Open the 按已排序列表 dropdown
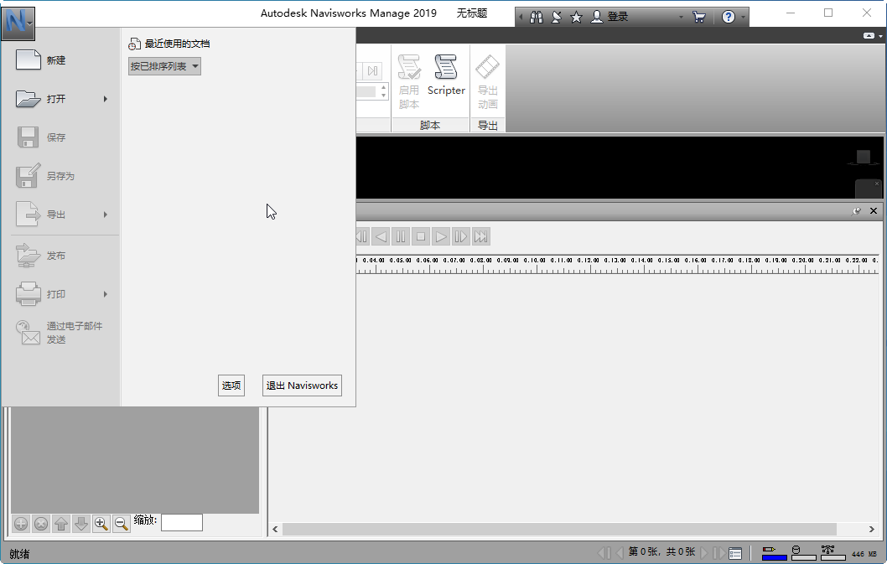 pos(164,66)
